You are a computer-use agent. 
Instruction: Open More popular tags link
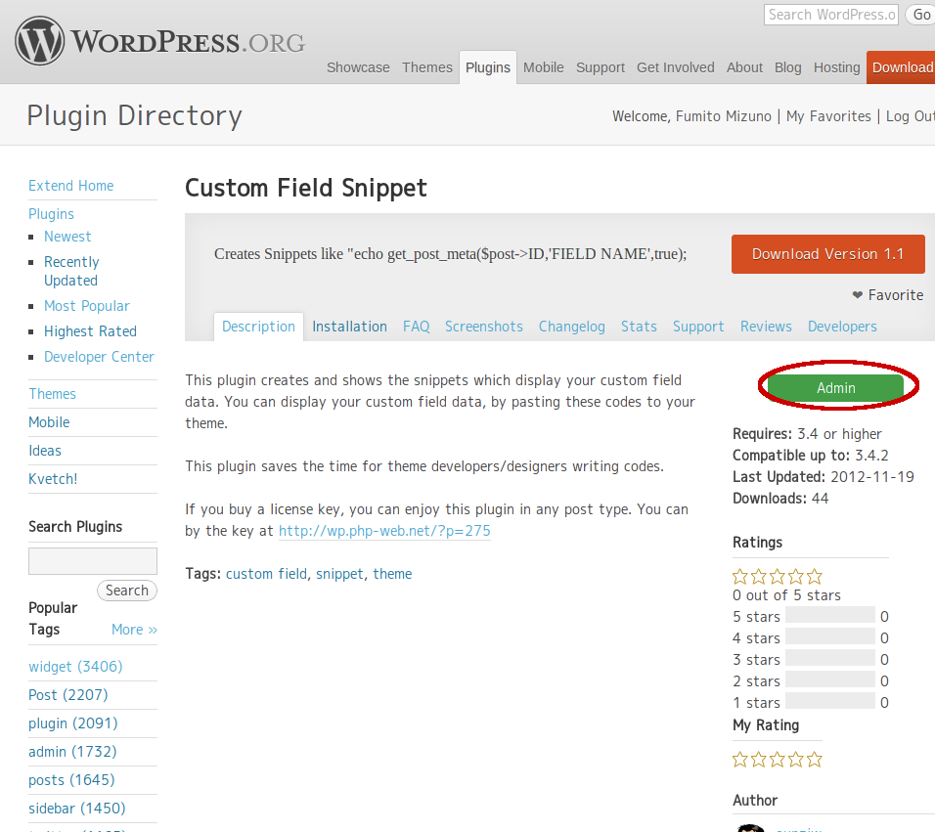pyautogui.click(x=134, y=630)
